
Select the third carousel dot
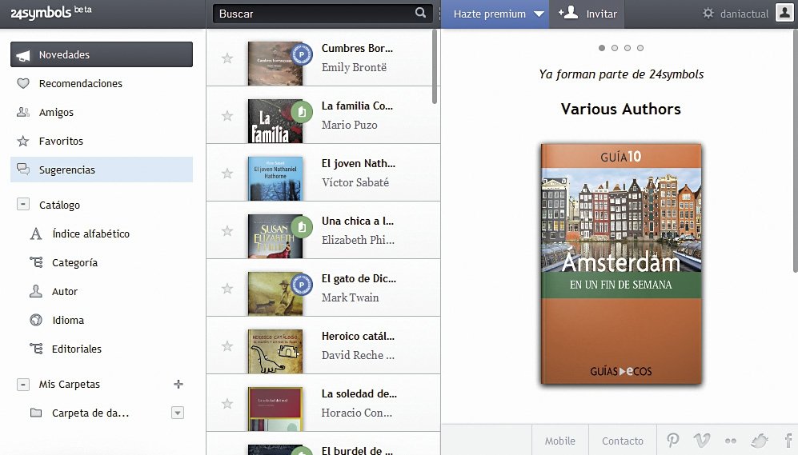(628, 48)
